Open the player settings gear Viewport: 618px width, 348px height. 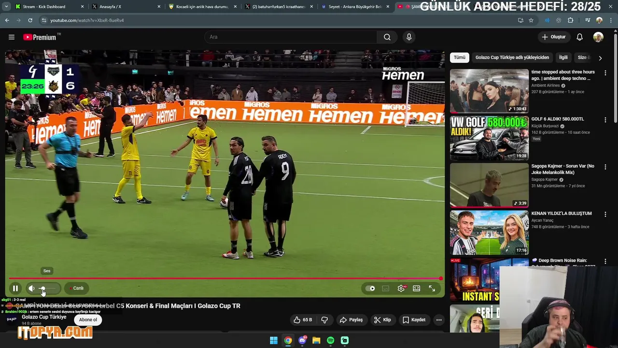coord(401,289)
